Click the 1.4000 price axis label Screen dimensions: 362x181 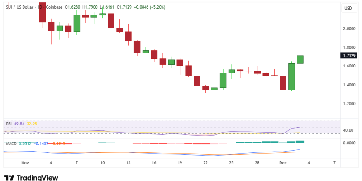pyautogui.click(x=348, y=85)
